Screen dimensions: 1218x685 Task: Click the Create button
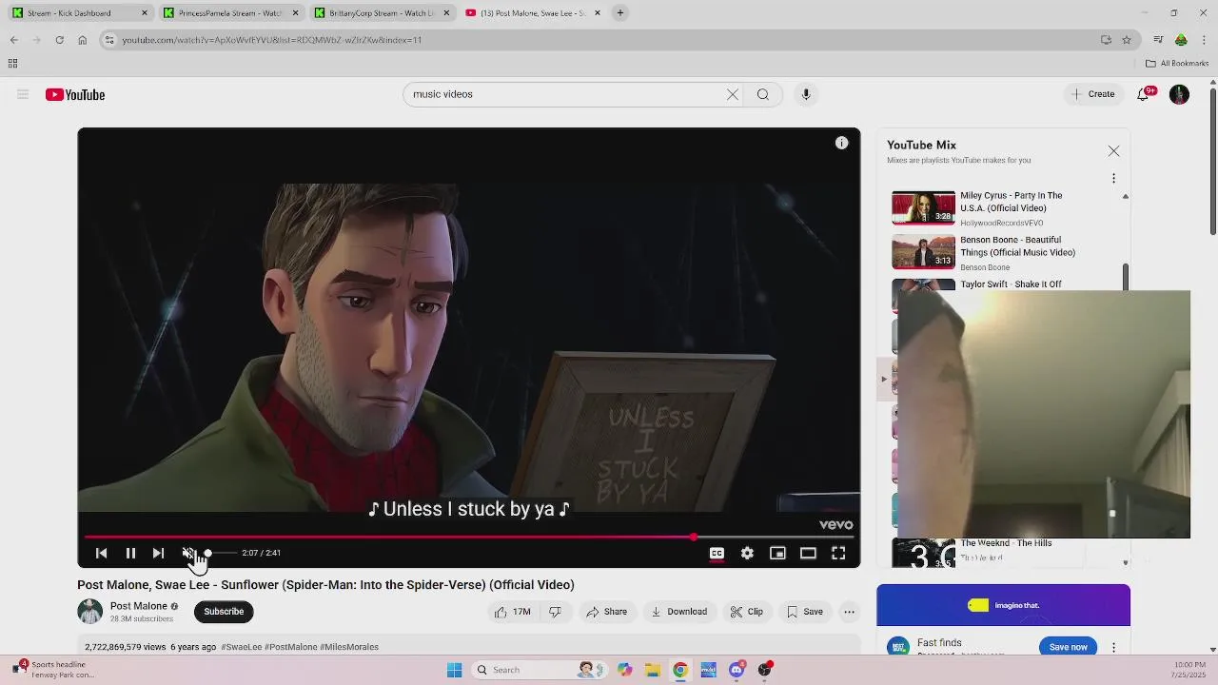pos(1092,94)
